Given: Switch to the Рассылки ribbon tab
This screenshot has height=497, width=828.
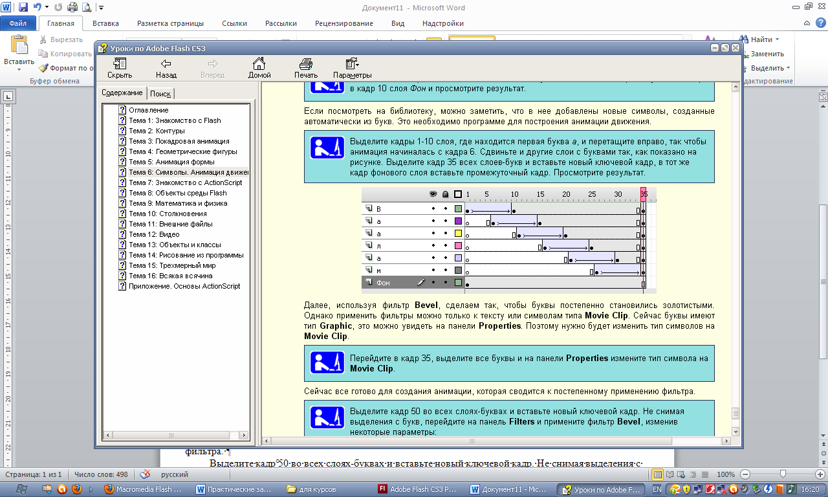Looking at the screenshot, I should click(x=281, y=23).
